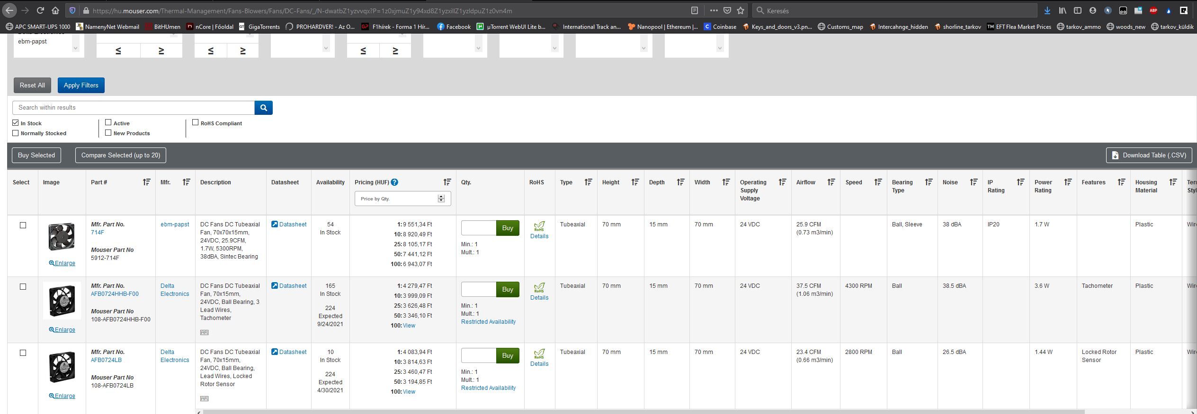Enable the New Products filter

(x=108, y=133)
